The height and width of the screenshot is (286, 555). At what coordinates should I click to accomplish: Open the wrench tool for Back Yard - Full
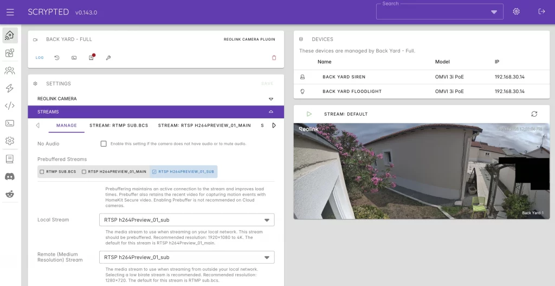[x=108, y=57]
